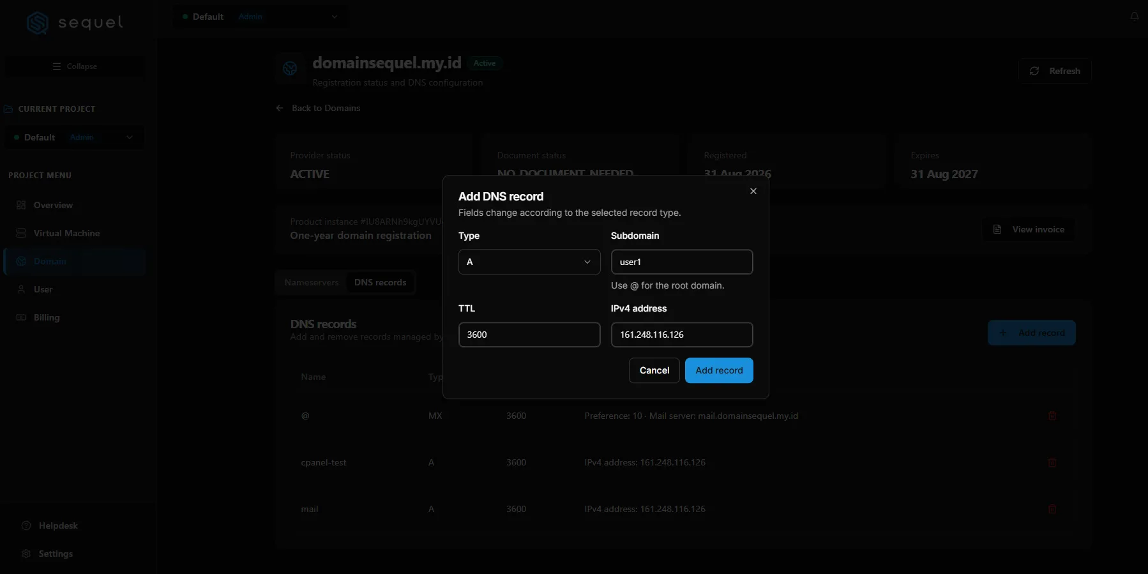Click the Billing card icon in sidebar
The width and height of the screenshot is (1148, 574).
tap(21, 317)
